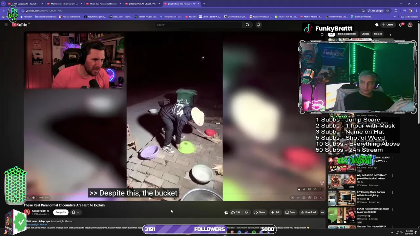Open Discord from the taskbar
Screen dimensions: 420x236
(x=261, y=232)
